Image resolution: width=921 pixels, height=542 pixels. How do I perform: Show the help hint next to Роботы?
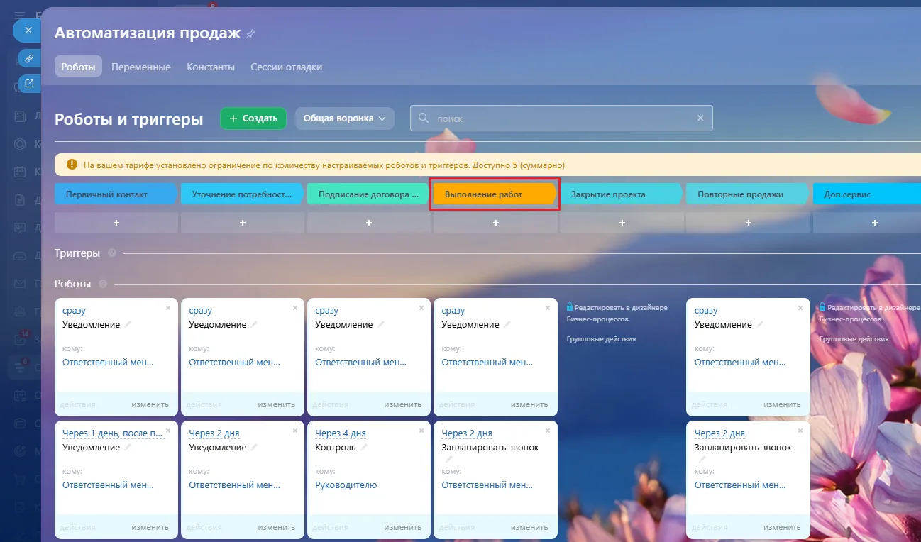pos(103,284)
